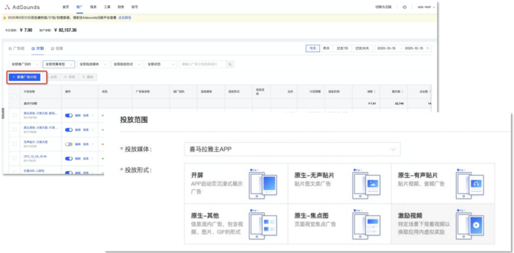
Task: Tick the checkbox for 无声贴片 row
Action: point(14,144)
